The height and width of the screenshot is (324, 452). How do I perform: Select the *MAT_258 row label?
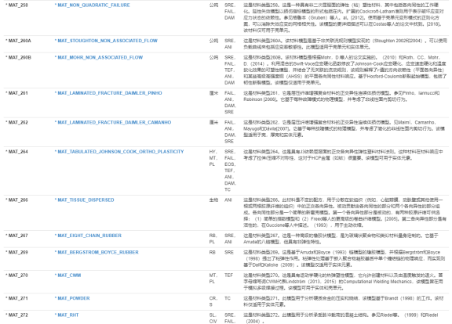click(16, 5)
